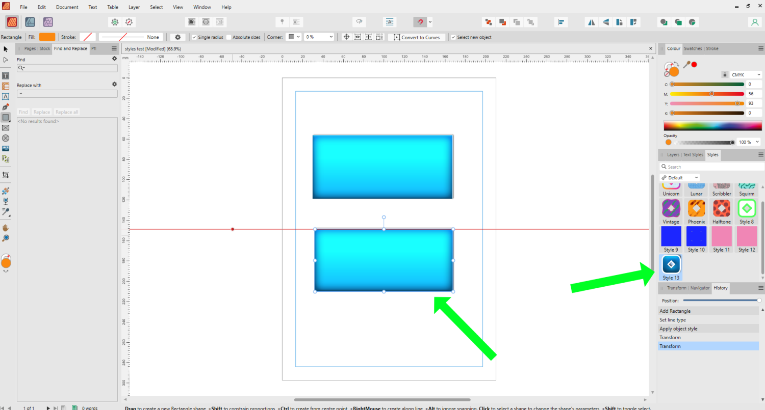Click the Flip Horizontal toolbar icon
This screenshot has height=410, width=765.
click(x=591, y=22)
